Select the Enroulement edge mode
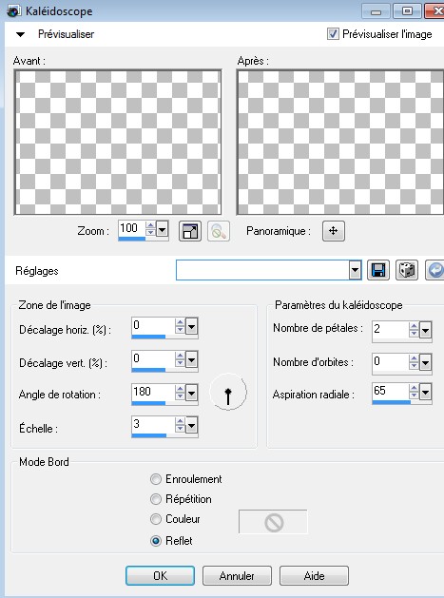This screenshot has width=444, height=598. tap(156, 479)
